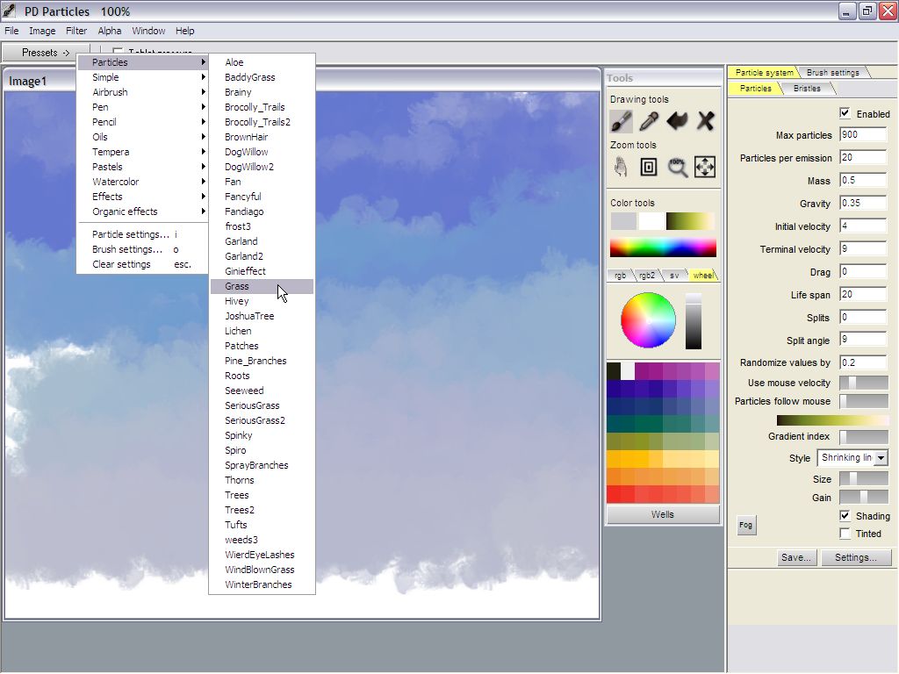899x674 pixels.
Task: Pick the eyedropper color picker tool
Action: click(x=649, y=121)
